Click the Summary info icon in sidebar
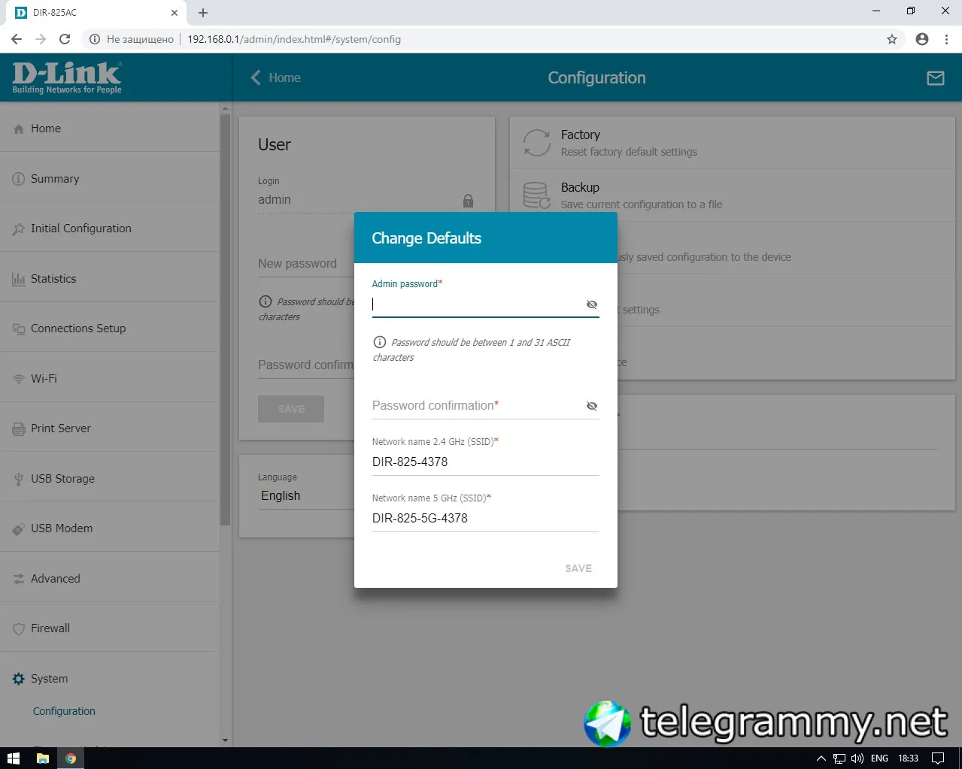This screenshot has height=769, width=962. (19, 179)
